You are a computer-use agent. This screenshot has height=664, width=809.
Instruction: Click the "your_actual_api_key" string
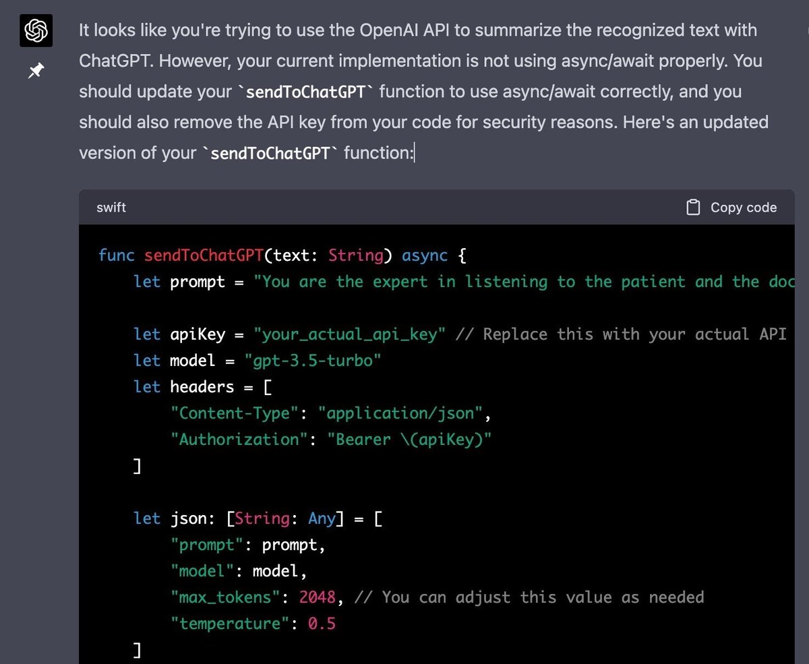[349, 334]
